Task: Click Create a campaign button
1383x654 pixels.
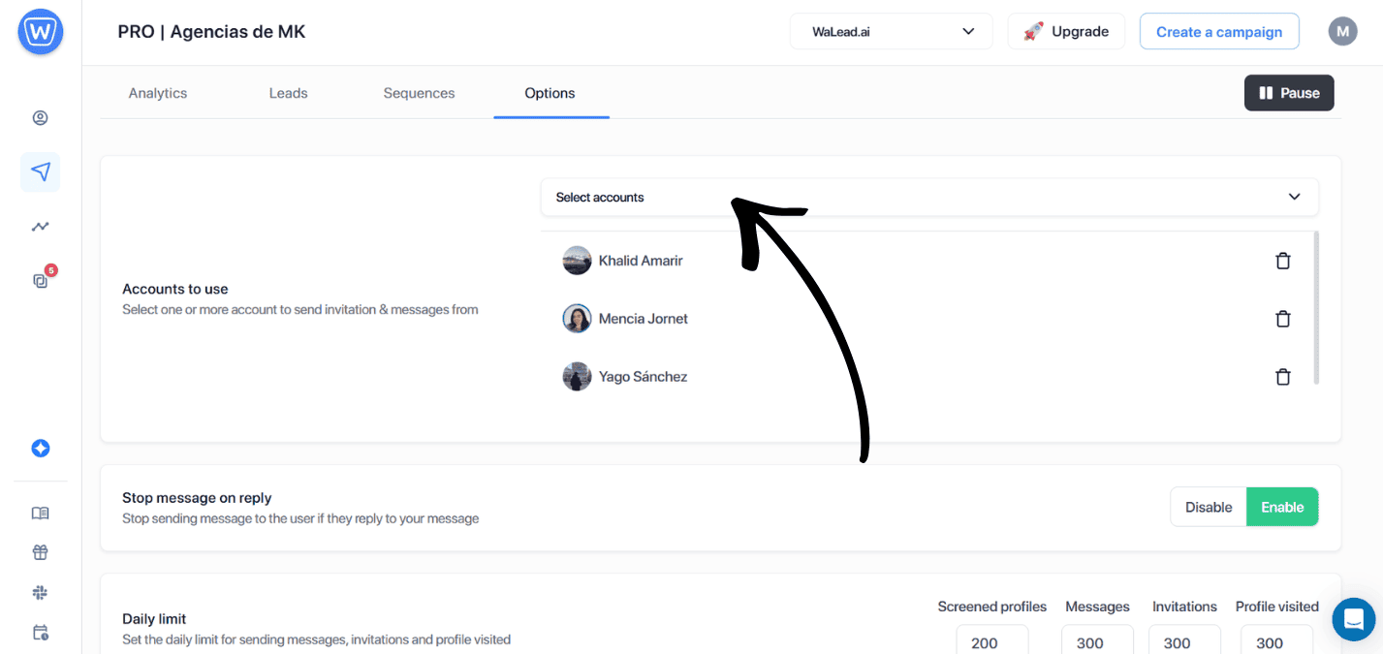Action: (1219, 31)
